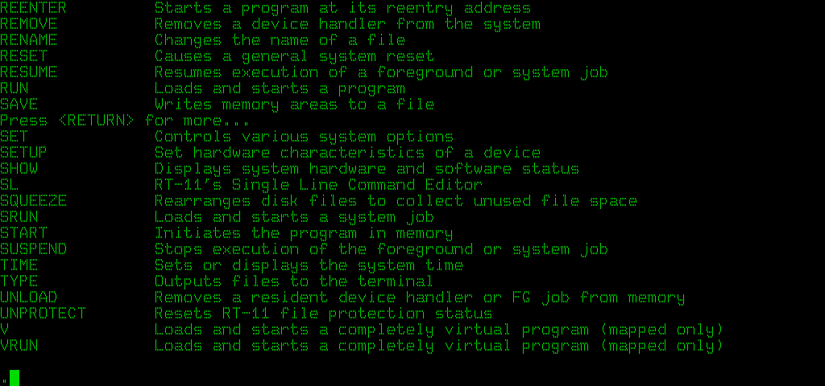Select the RENAME command text
This screenshot has height=386, width=825.
coord(28,40)
